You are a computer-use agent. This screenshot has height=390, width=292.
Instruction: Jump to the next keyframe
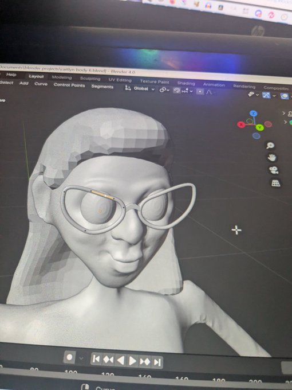pos(145,362)
